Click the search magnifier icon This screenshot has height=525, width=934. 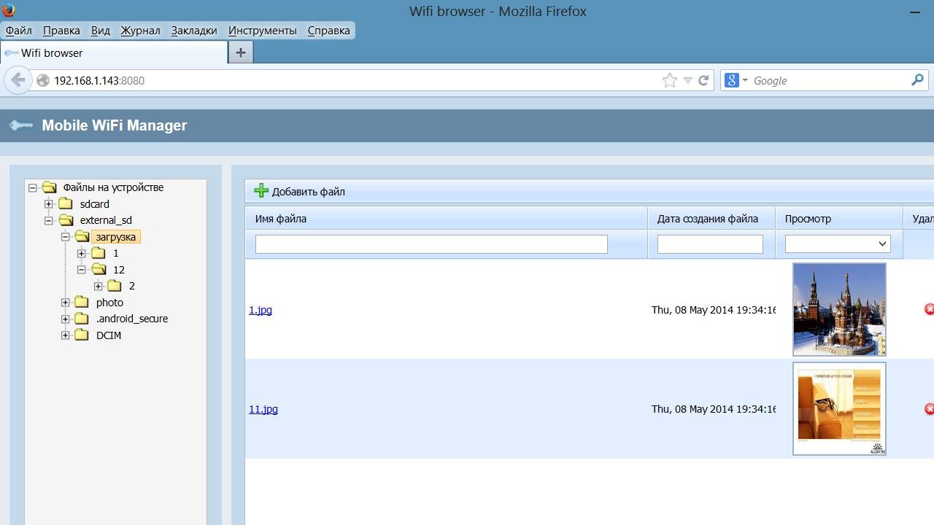917,80
